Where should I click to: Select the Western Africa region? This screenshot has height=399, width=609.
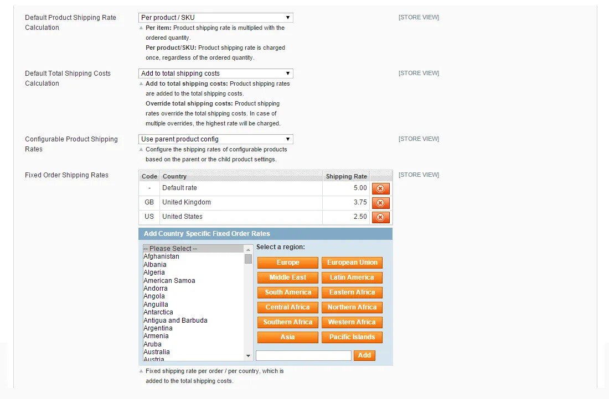point(352,322)
